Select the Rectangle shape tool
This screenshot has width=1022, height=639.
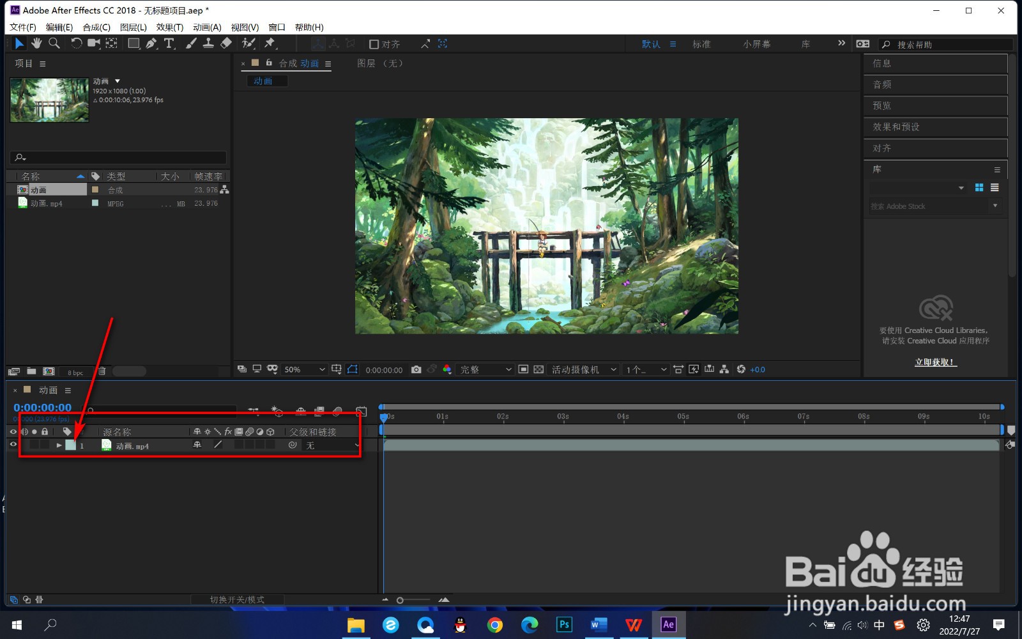point(133,43)
